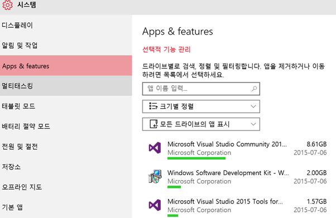This screenshot has width=336, height=218.
Task: Click the 8.61GB size value
Action: [x=316, y=144]
